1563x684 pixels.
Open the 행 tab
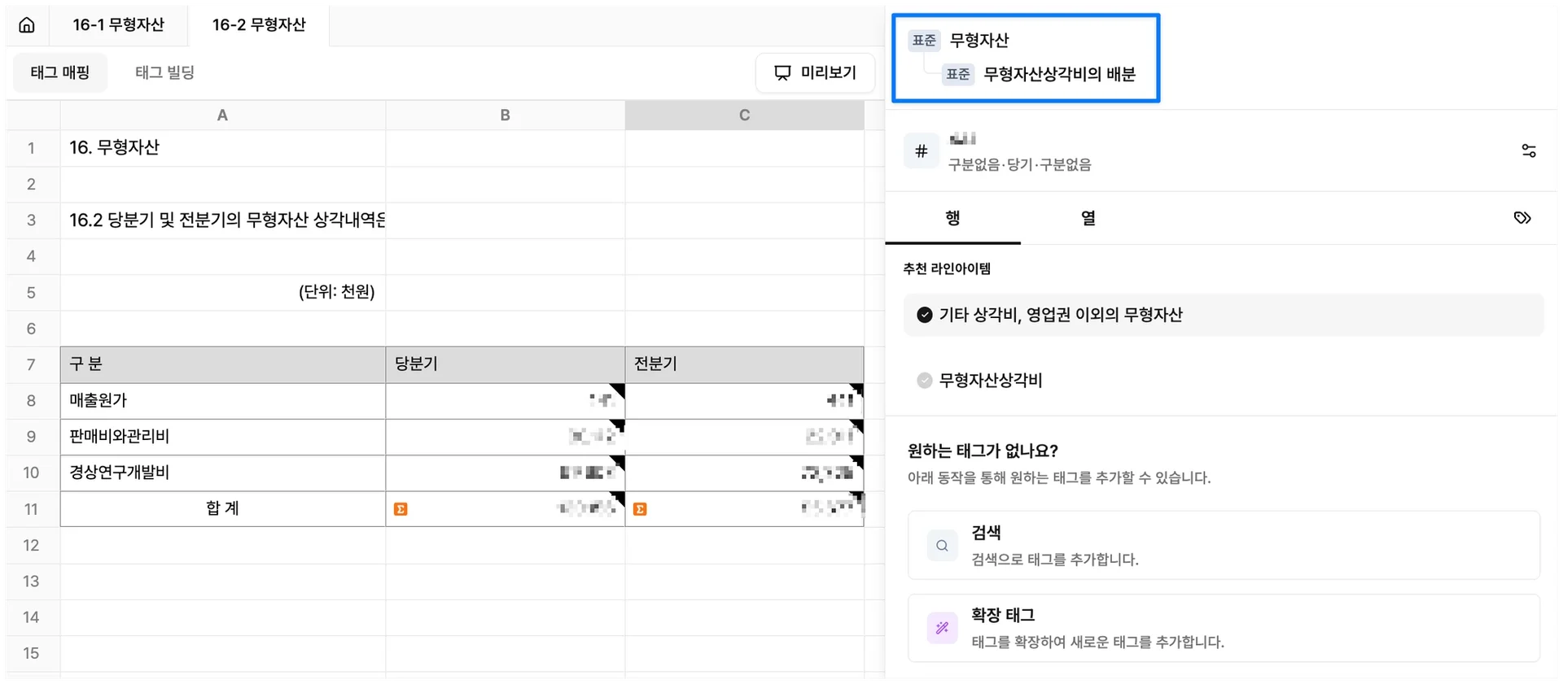(952, 218)
